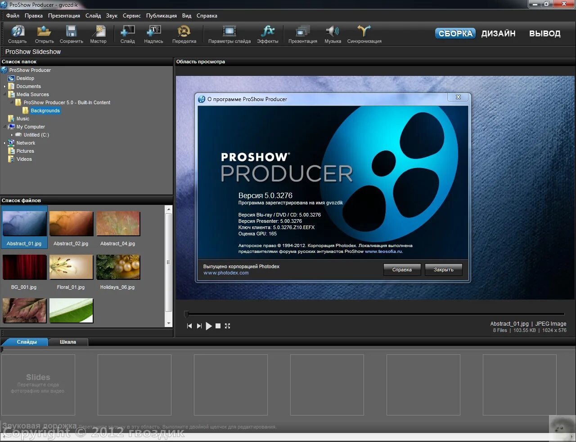
Task: Jump to next slide in preview
Action: 199,326
